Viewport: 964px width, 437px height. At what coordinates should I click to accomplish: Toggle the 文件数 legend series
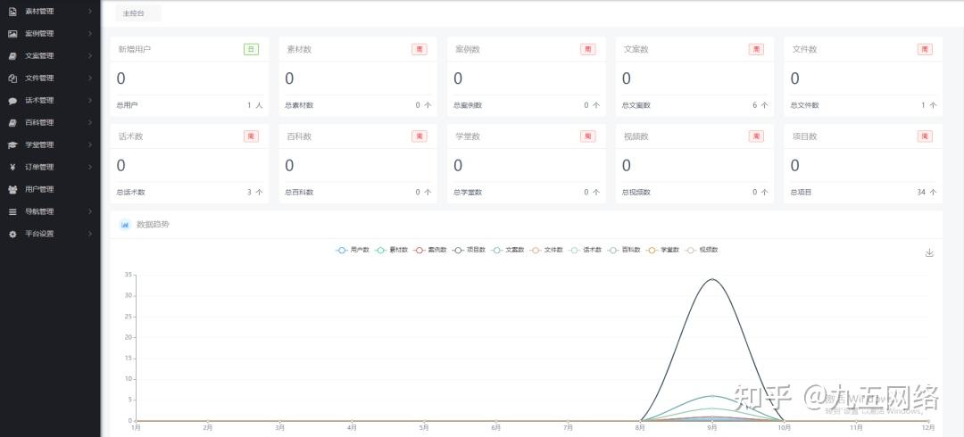point(546,250)
